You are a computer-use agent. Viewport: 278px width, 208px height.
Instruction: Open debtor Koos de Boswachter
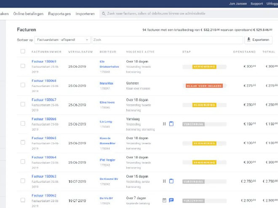[x=107, y=141]
